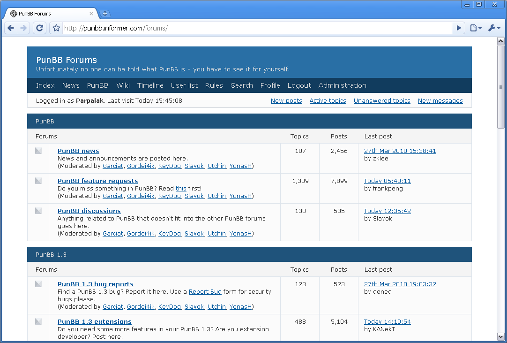
Task: Open the Profile navigation item
Action: coord(270,85)
